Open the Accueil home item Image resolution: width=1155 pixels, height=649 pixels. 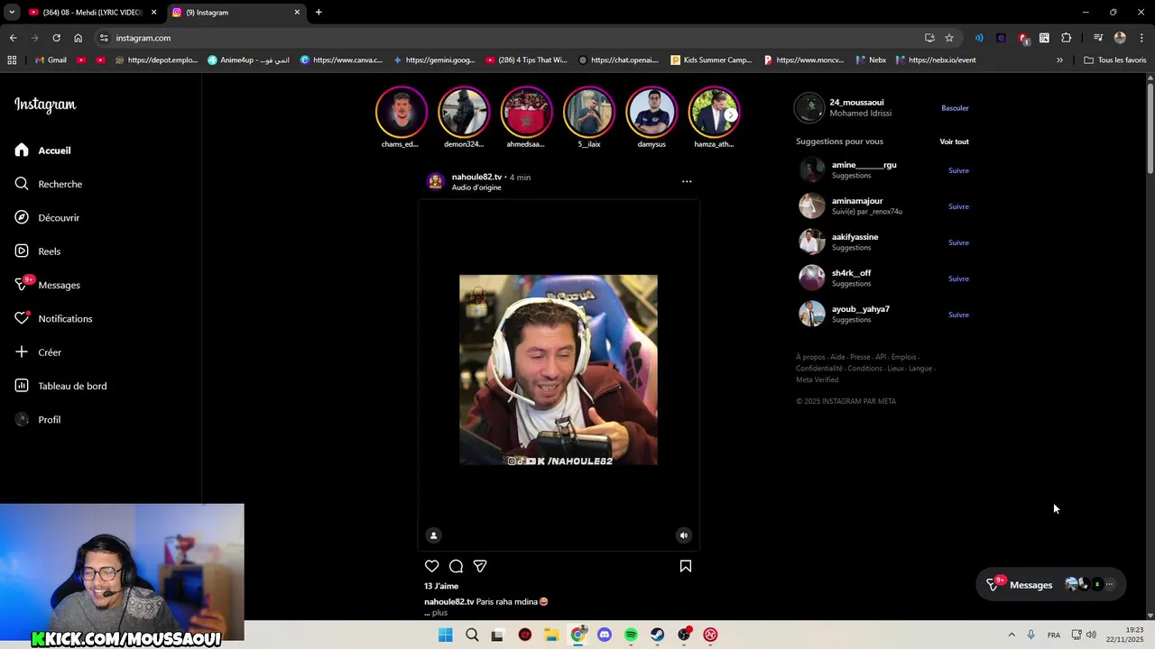[x=42, y=151]
